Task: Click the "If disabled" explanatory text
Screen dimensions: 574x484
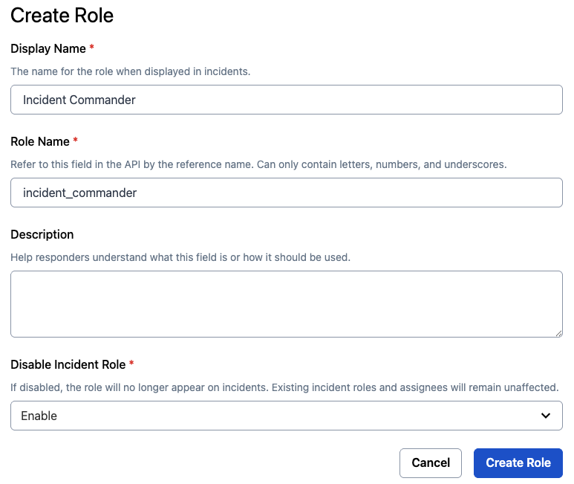Action: pos(284,387)
